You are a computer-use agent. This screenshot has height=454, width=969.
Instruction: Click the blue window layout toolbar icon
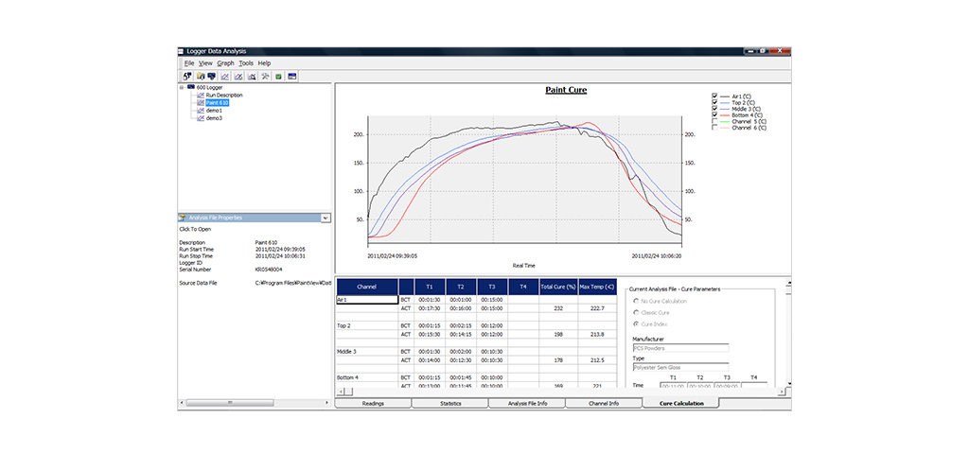click(292, 77)
